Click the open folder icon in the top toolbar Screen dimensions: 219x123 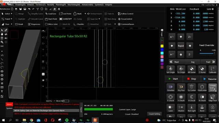coord(21,9)
